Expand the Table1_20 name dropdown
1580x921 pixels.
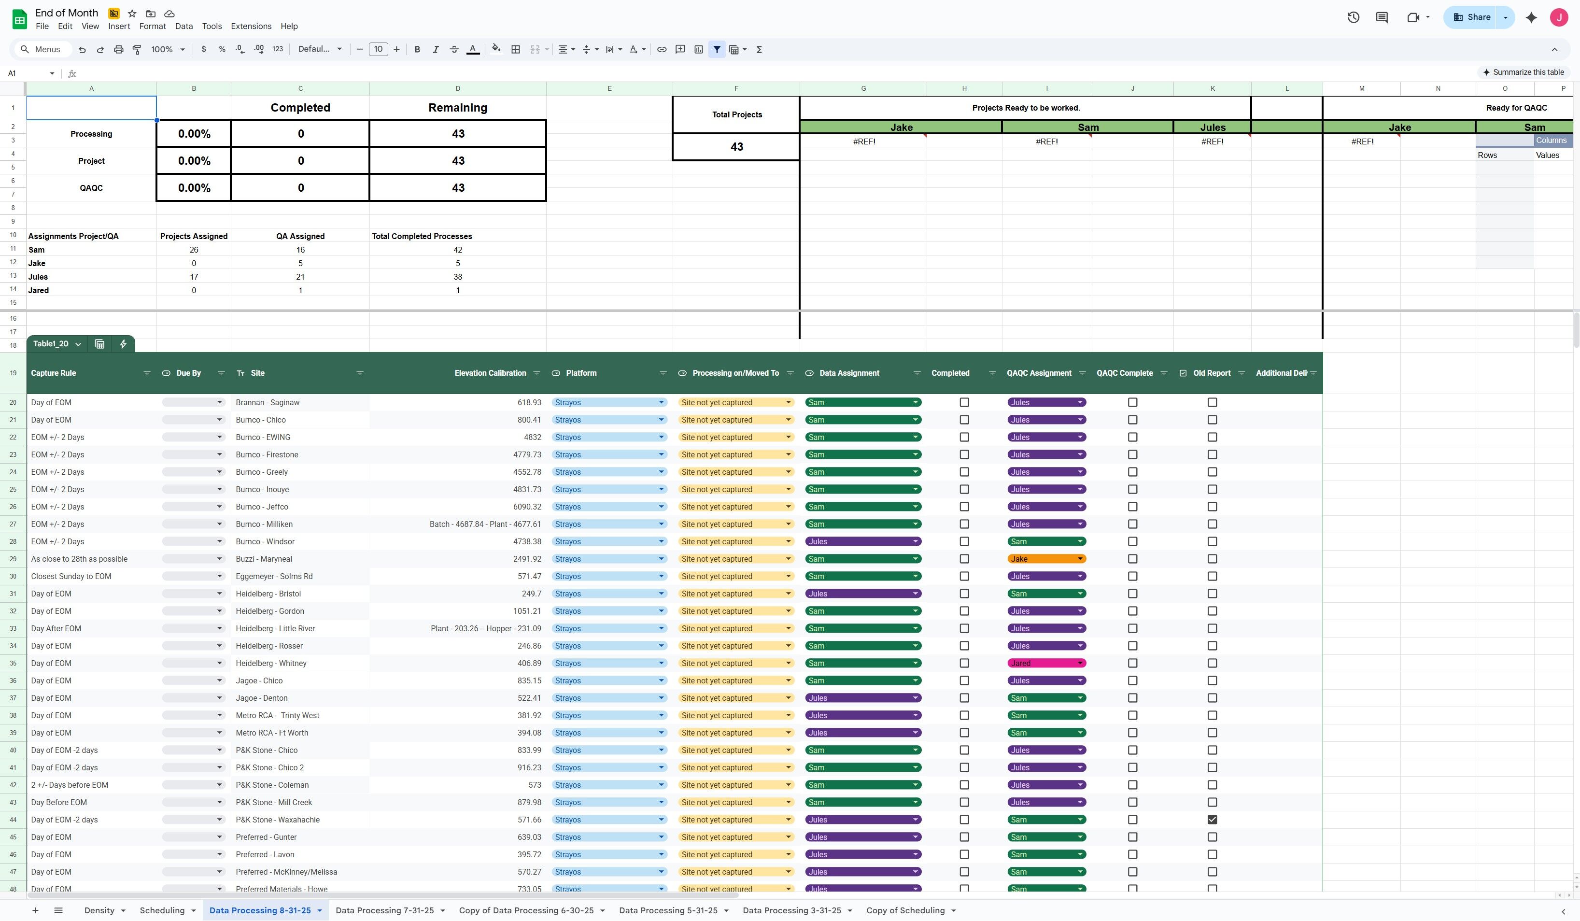pos(78,344)
